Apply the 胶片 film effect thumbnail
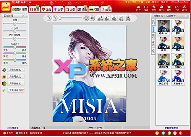 click(x=178, y=27)
